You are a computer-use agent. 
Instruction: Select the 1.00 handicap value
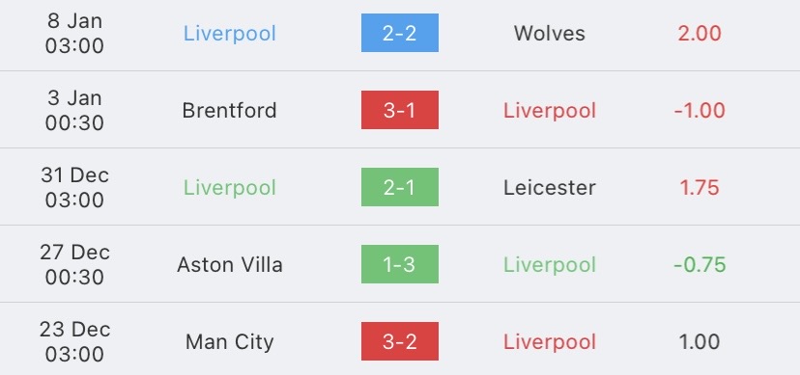tap(700, 342)
